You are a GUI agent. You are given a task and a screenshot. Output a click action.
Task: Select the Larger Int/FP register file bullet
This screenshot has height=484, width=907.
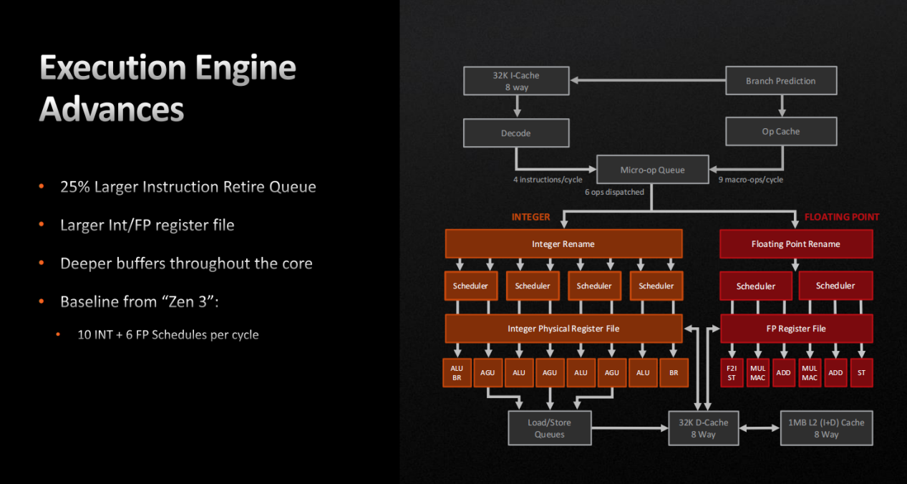(147, 225)
